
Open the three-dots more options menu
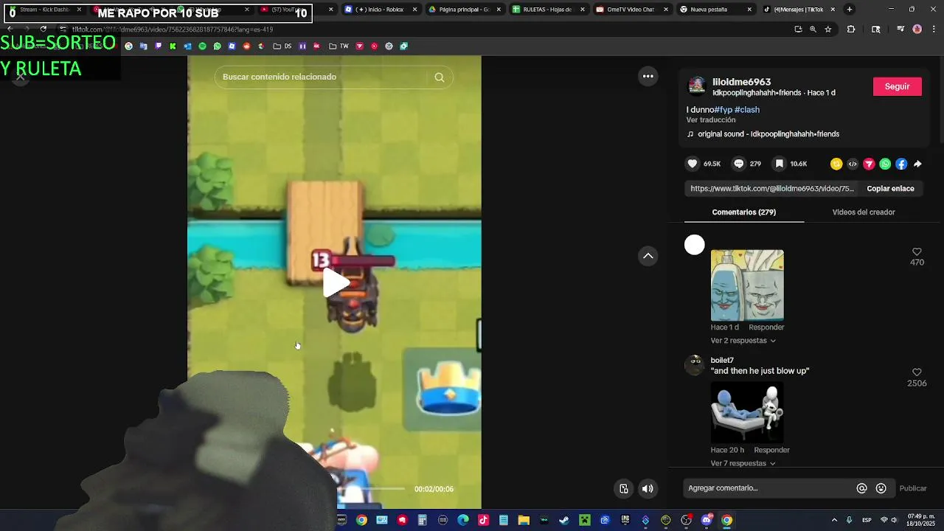click(648, 76)
